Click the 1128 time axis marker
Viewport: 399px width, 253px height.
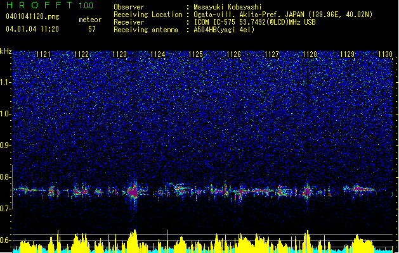pos(310,54)
